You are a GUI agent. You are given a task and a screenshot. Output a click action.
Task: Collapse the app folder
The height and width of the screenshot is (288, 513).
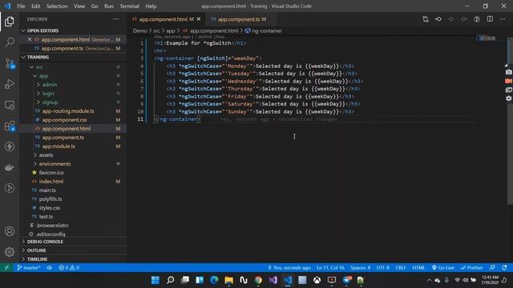[x=43, y=76]
